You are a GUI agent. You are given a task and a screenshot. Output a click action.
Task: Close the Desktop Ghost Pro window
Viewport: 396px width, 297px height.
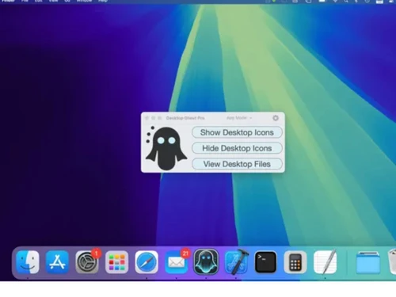click(147, 118)
